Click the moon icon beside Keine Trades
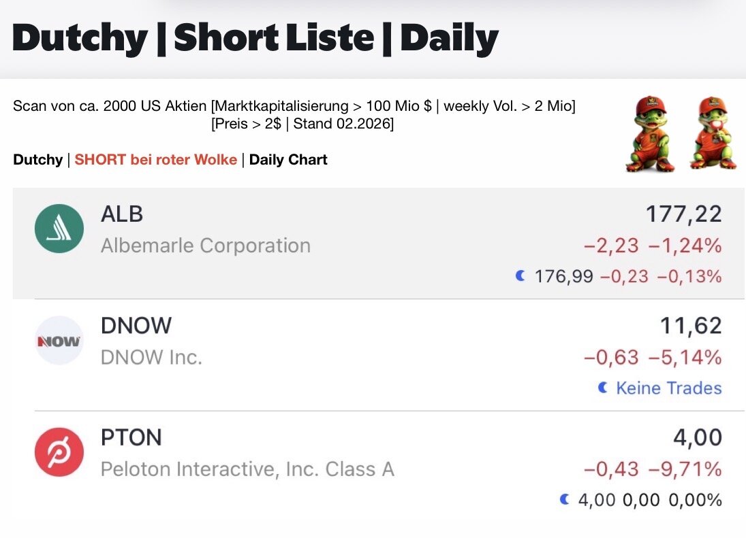746x538 pixels. [602, 388]
